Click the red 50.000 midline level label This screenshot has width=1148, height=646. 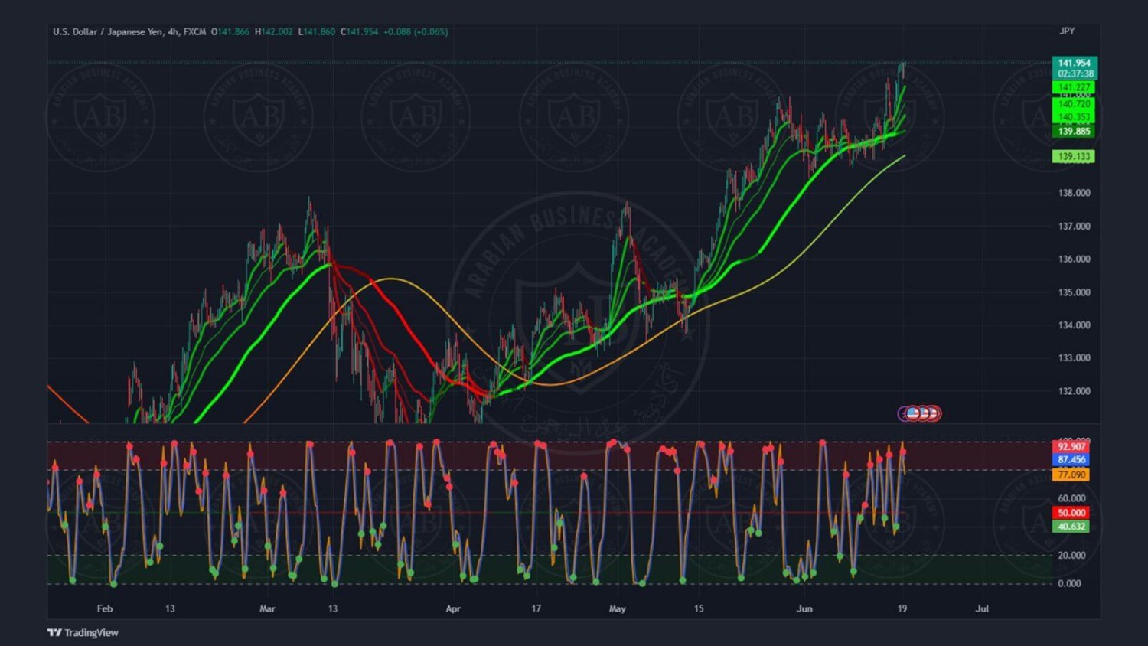coord(1071,513)
